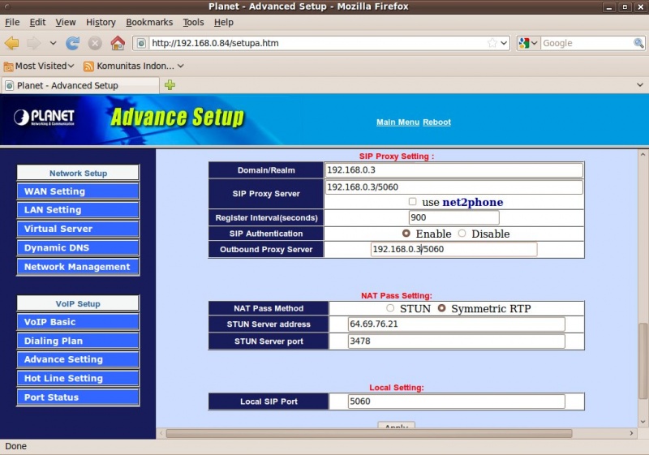649x455 pixels.
Task: Select the STUN NAT pass method
Action: [x=390, y=308]
